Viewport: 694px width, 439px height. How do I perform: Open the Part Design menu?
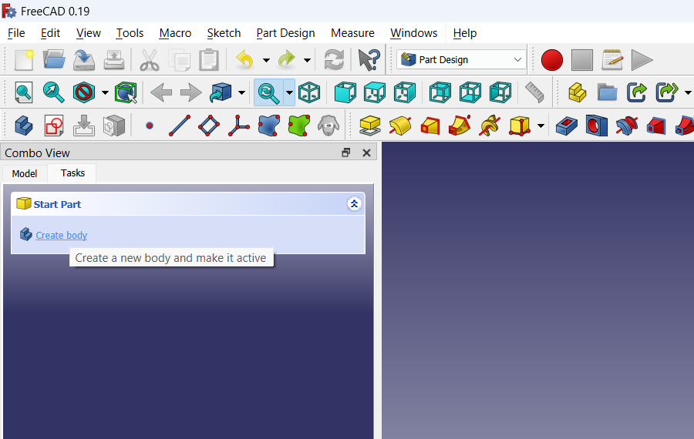click(285, 33)
